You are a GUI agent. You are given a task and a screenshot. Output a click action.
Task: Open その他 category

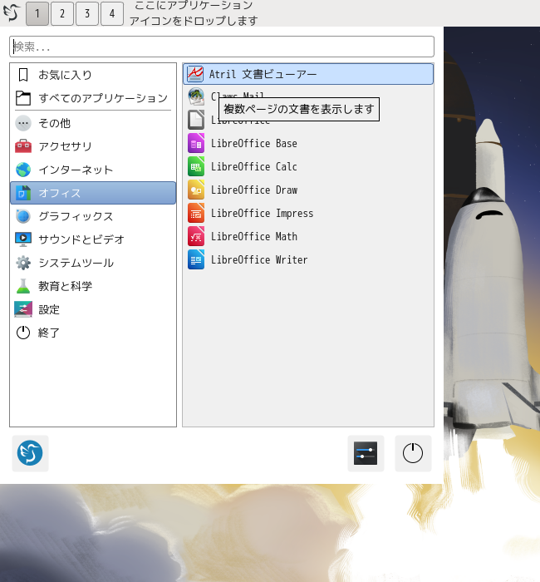pos(93,123)
